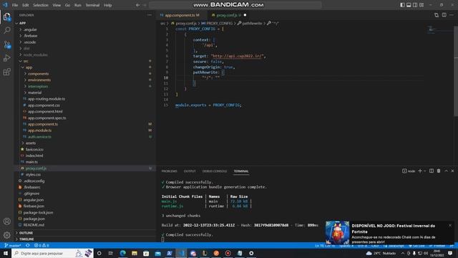The image size is (458, 258).
Task: Open the Extensions view
Action: [6, 72]
